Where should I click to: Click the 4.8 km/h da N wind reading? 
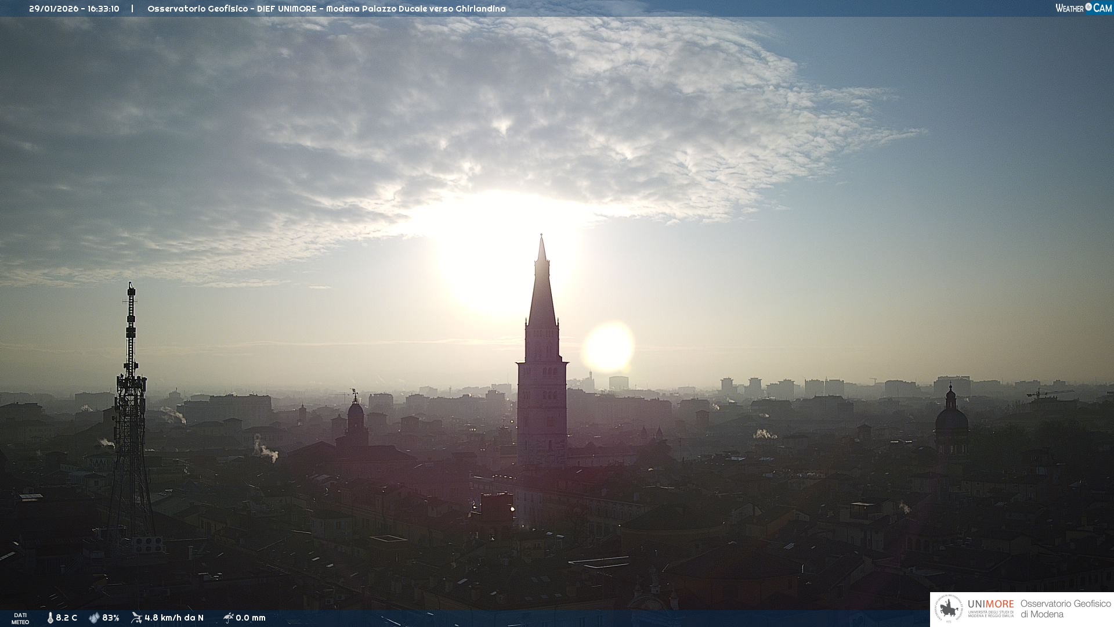coord(173,618)
